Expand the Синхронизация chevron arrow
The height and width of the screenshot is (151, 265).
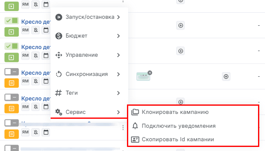coord(118,74)
